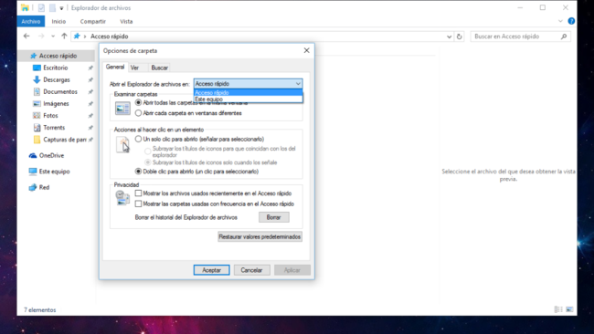The image size is (594, 334).
Task: Click new folder icon in title bar
Action: [52, 8]
